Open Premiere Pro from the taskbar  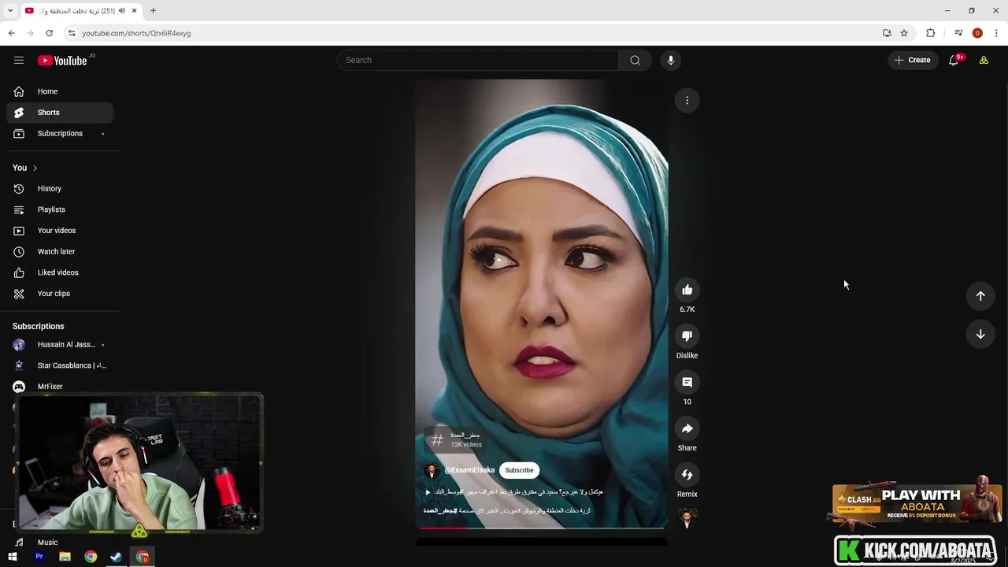click(39, 557)
